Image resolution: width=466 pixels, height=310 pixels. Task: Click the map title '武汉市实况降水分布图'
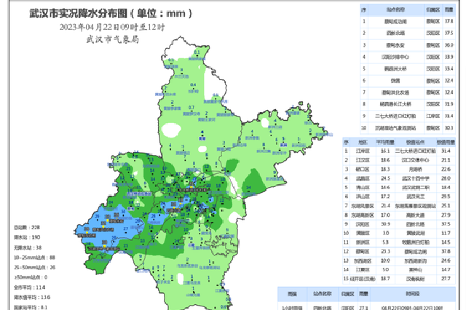(79, 13)
